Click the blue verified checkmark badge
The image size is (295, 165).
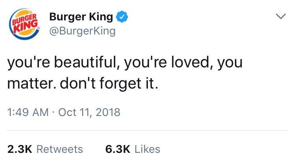click(122, 17)
